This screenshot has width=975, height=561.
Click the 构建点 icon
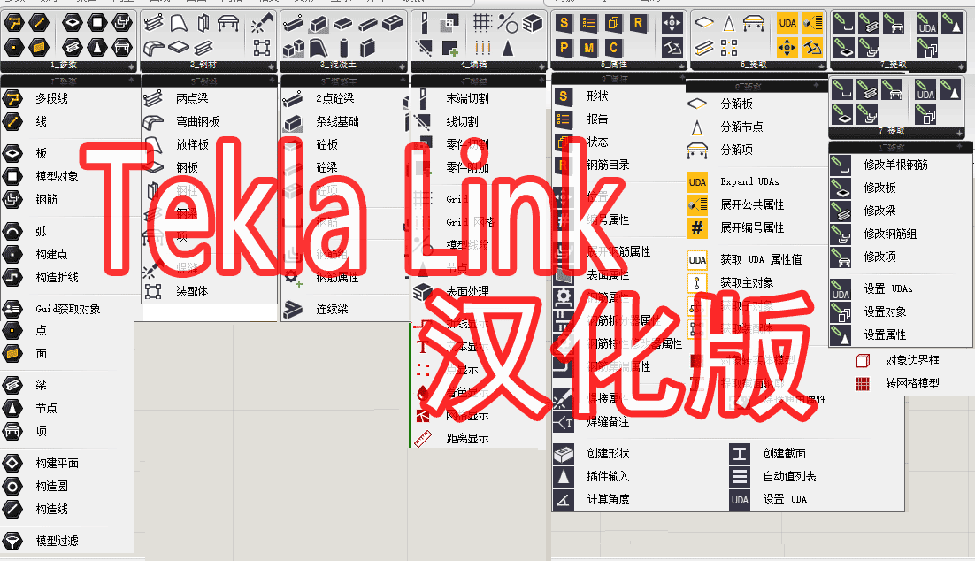12,254
